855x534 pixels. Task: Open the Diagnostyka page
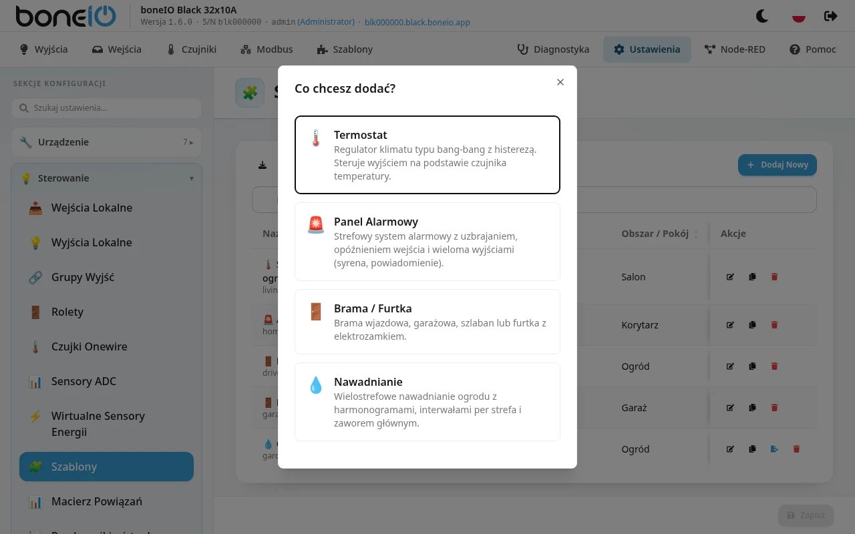(x=554, y=49)
